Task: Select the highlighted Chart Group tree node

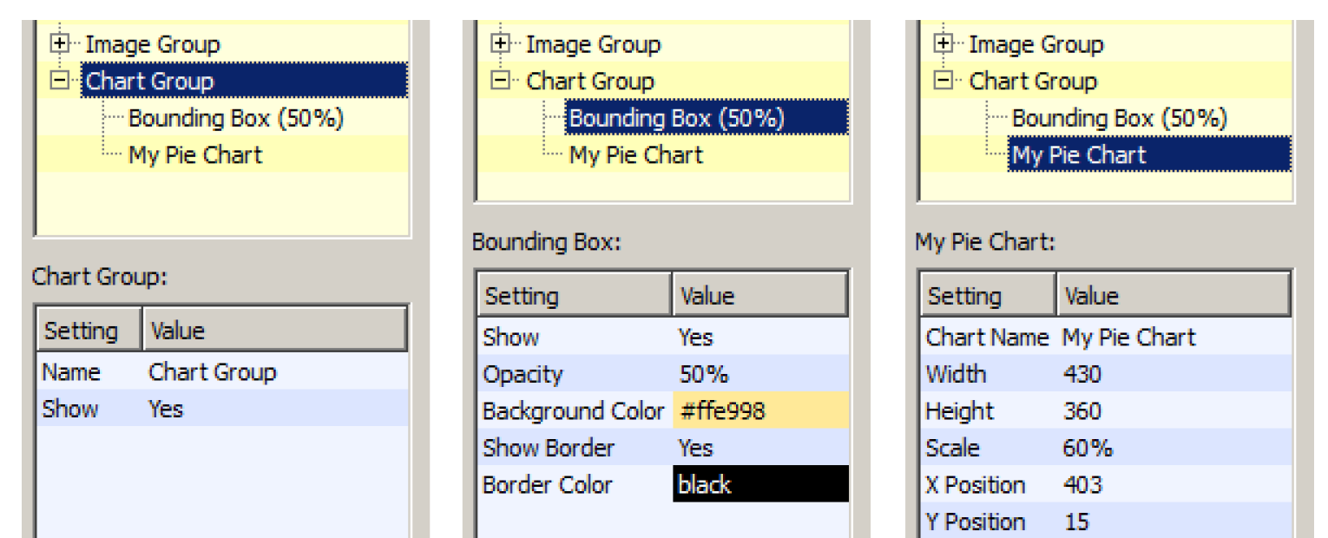Action: [243, 81]
